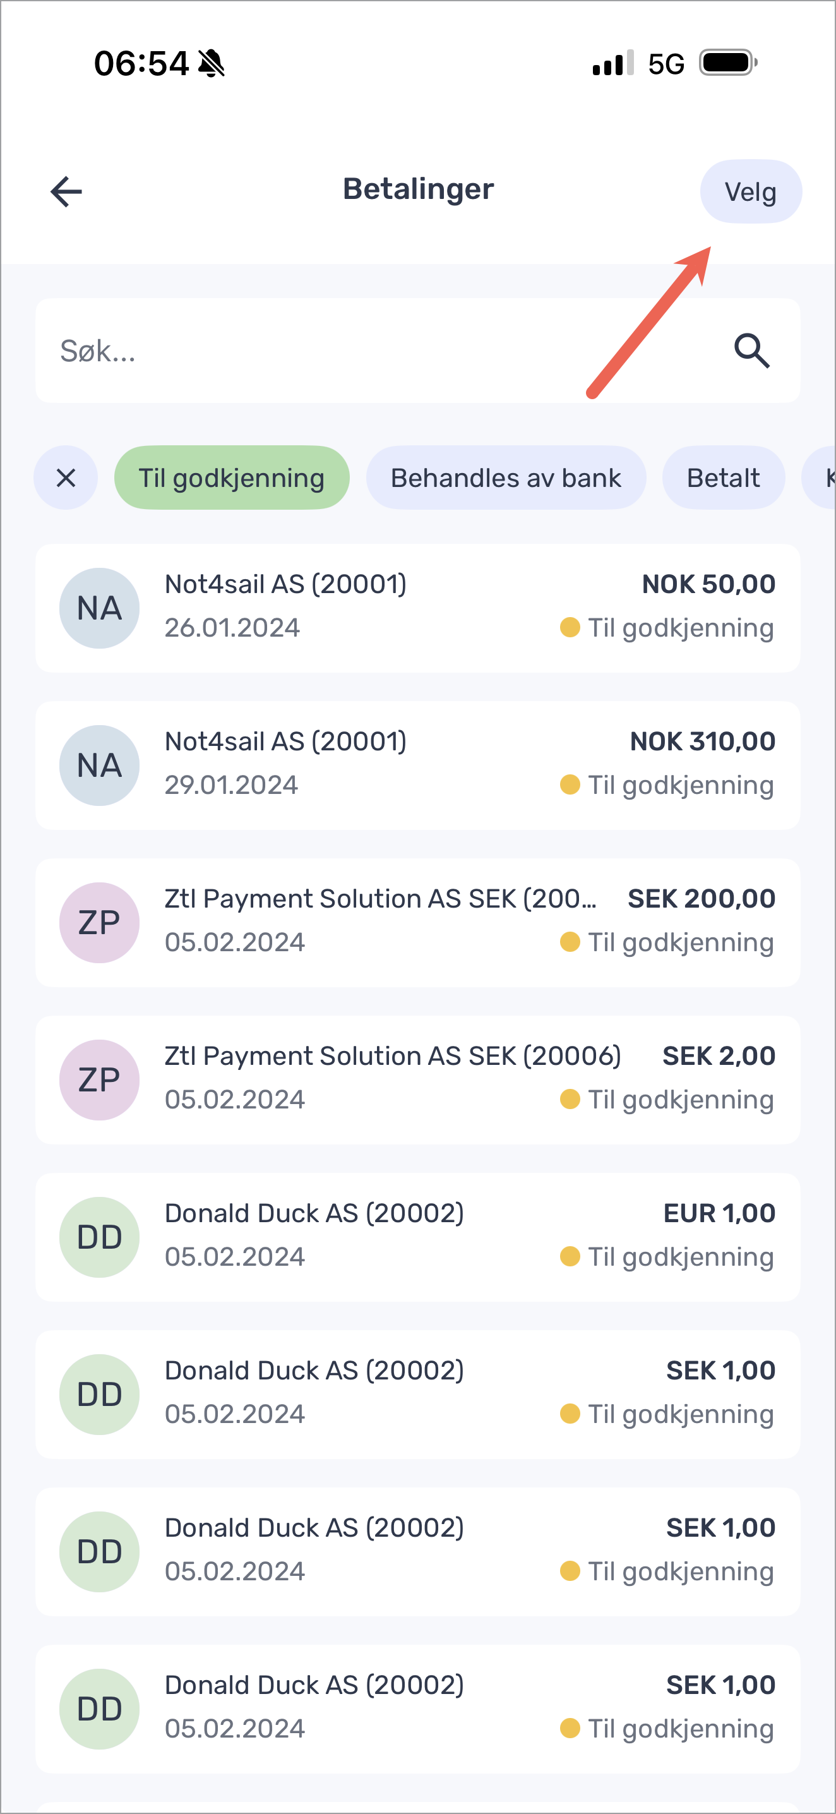Tap the search magnifier icon
Screen dimensions: 836x1814
751,351
